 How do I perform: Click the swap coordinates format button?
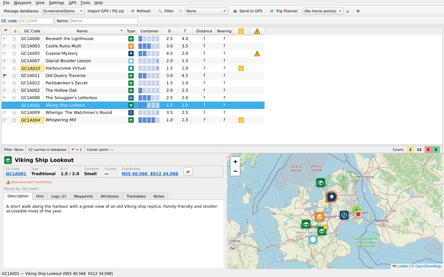pyautogui.click(x=188, y=172)
